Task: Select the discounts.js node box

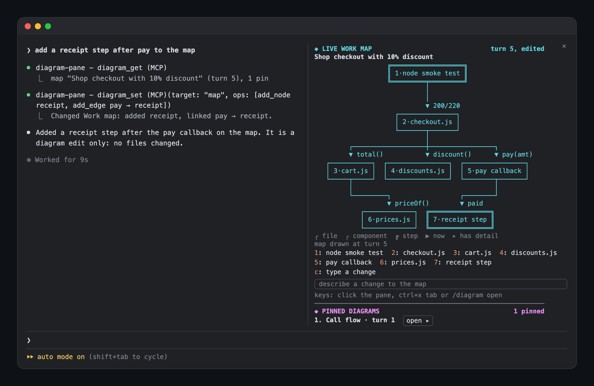Action: tap(418, 171)
